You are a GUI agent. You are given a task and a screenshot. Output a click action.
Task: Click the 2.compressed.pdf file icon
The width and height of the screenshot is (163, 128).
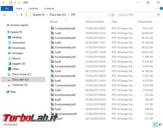coord(52,38)
